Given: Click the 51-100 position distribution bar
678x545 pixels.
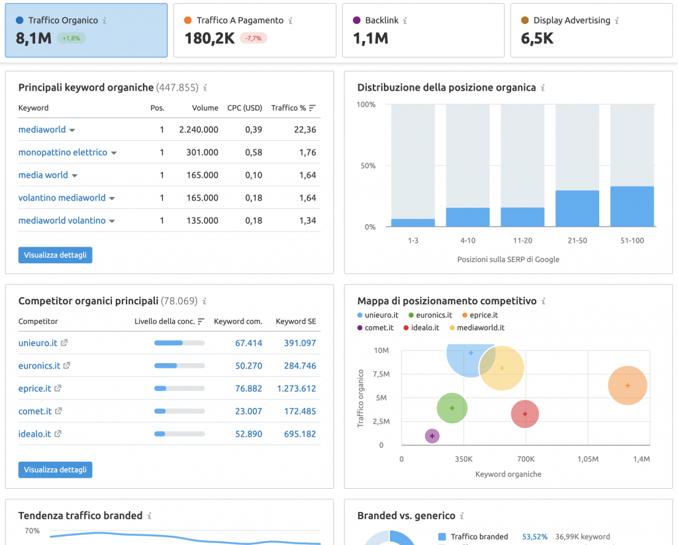Looking at the screenshot, I should coord(632,206).
